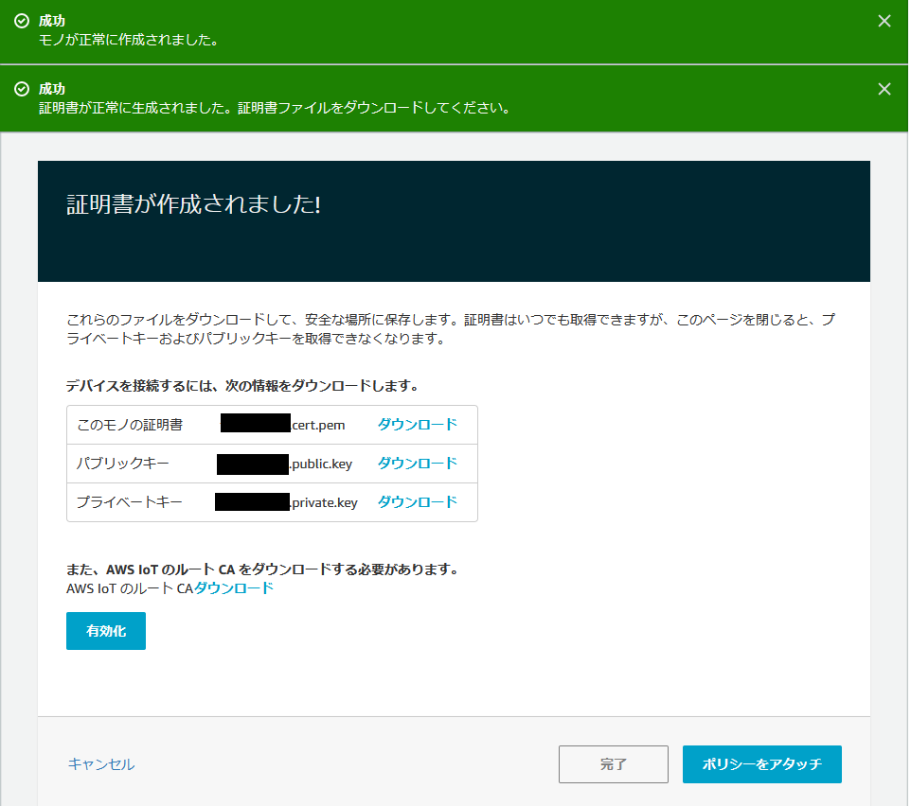The height and width of the screenshot is (806, 911).
Task: Activate the certificate with 有効化 button
Action: tap(106, 631)
